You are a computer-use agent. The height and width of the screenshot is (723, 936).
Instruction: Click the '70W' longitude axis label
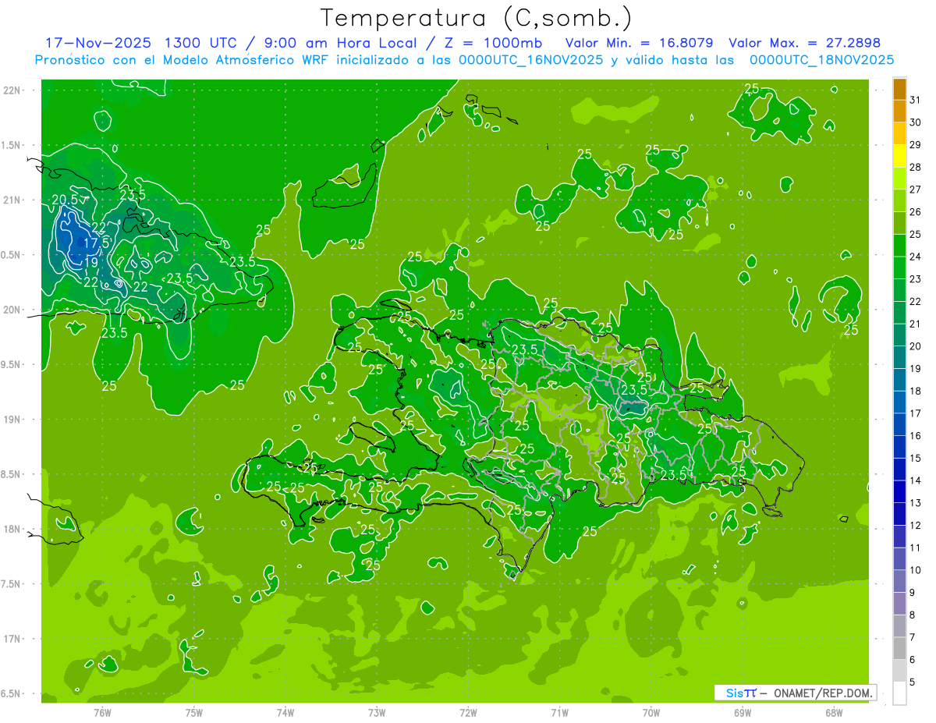pyautogui.click(x=651, y=713)
